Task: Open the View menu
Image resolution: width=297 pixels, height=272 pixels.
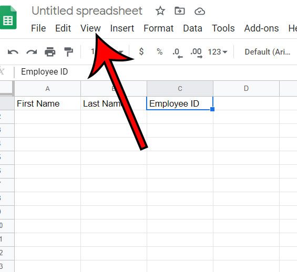Action: 90,28
